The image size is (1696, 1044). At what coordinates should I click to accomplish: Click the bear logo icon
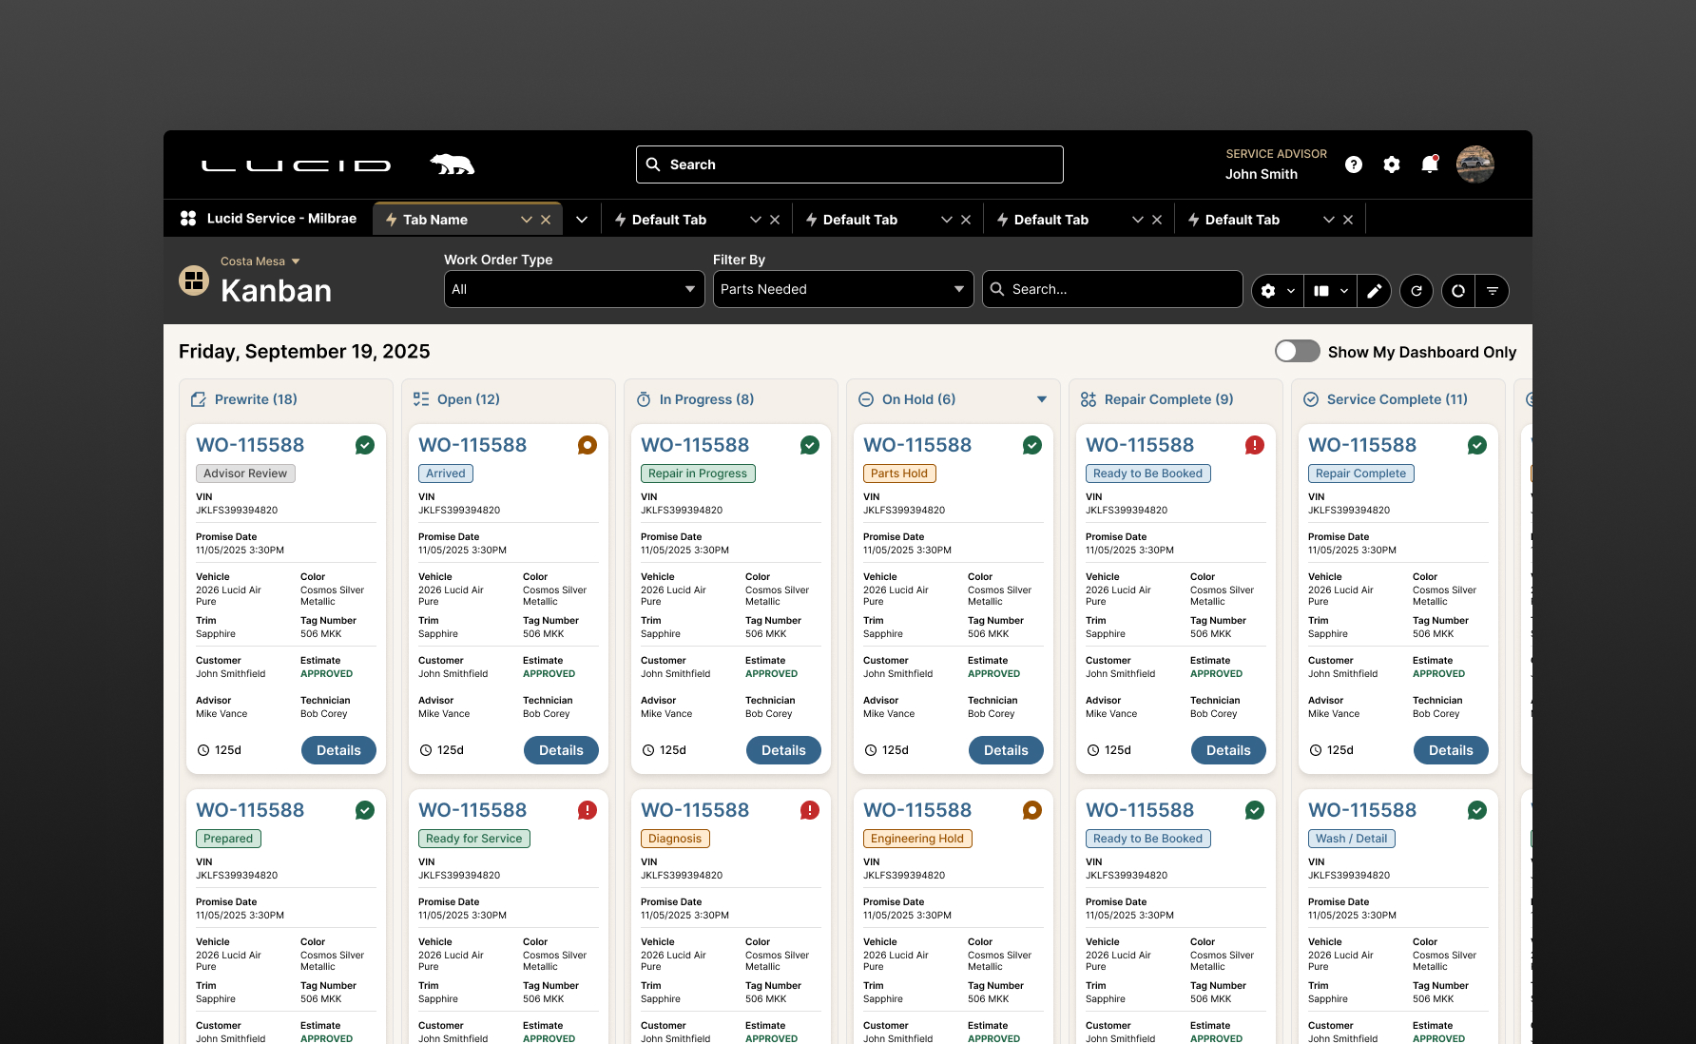453,164
